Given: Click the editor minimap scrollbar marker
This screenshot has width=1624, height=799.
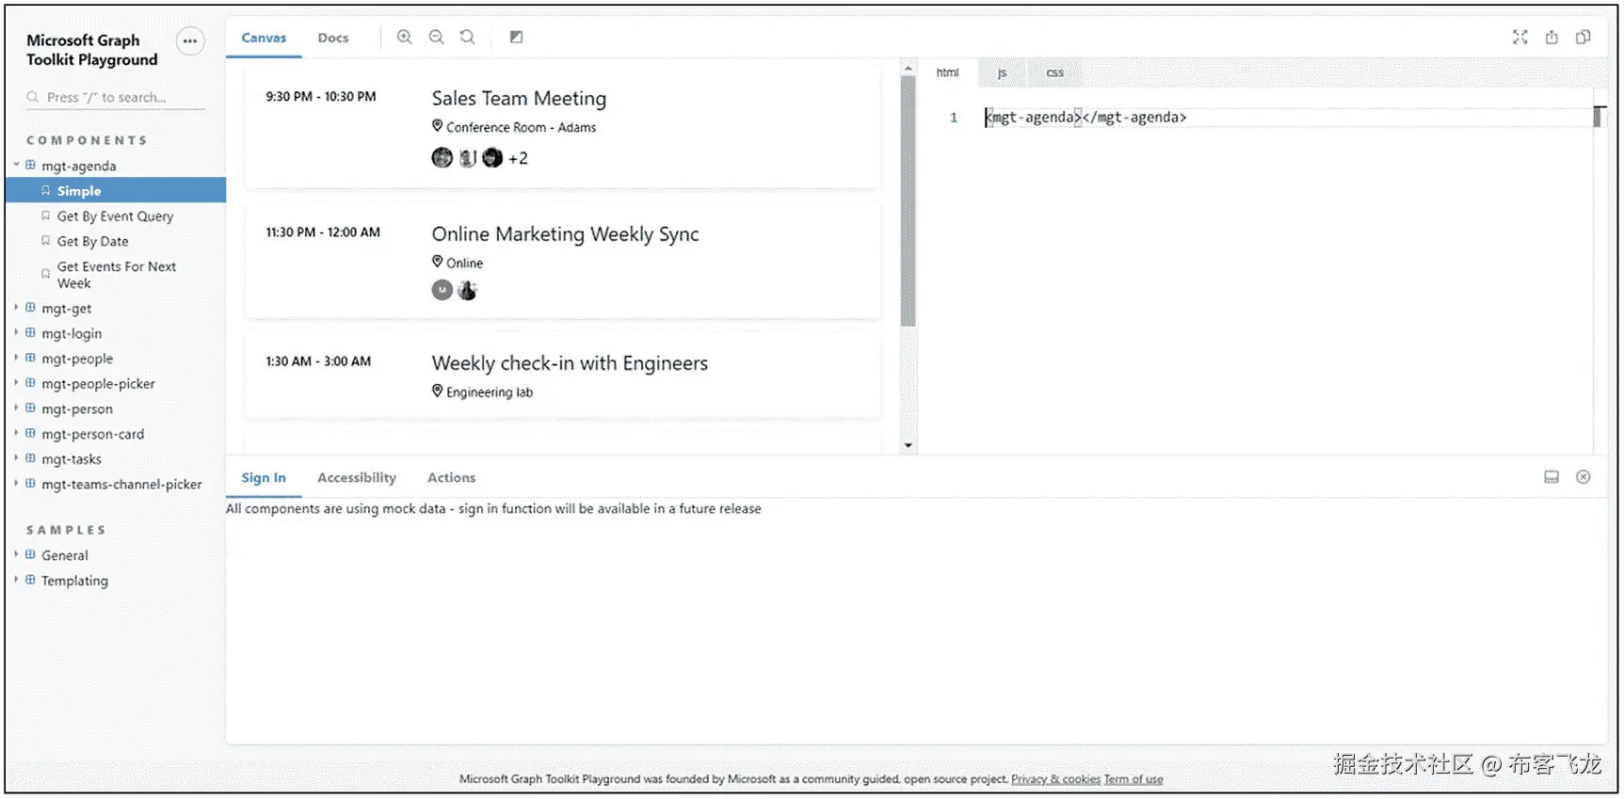Looking at the screenshot, I should (1599, 117).
